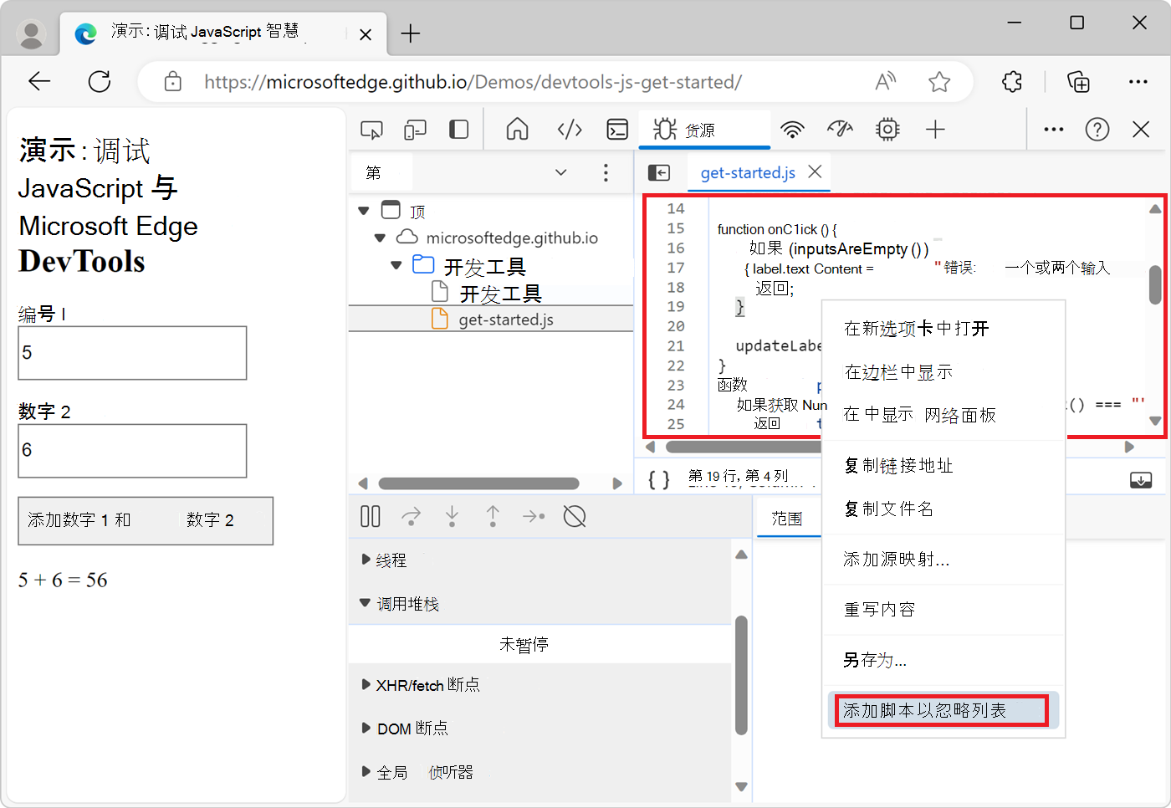Viewport: 1171px width, 808px height.
Task: Toggle the DevTools dock side icon
Action: click(458, 130)
